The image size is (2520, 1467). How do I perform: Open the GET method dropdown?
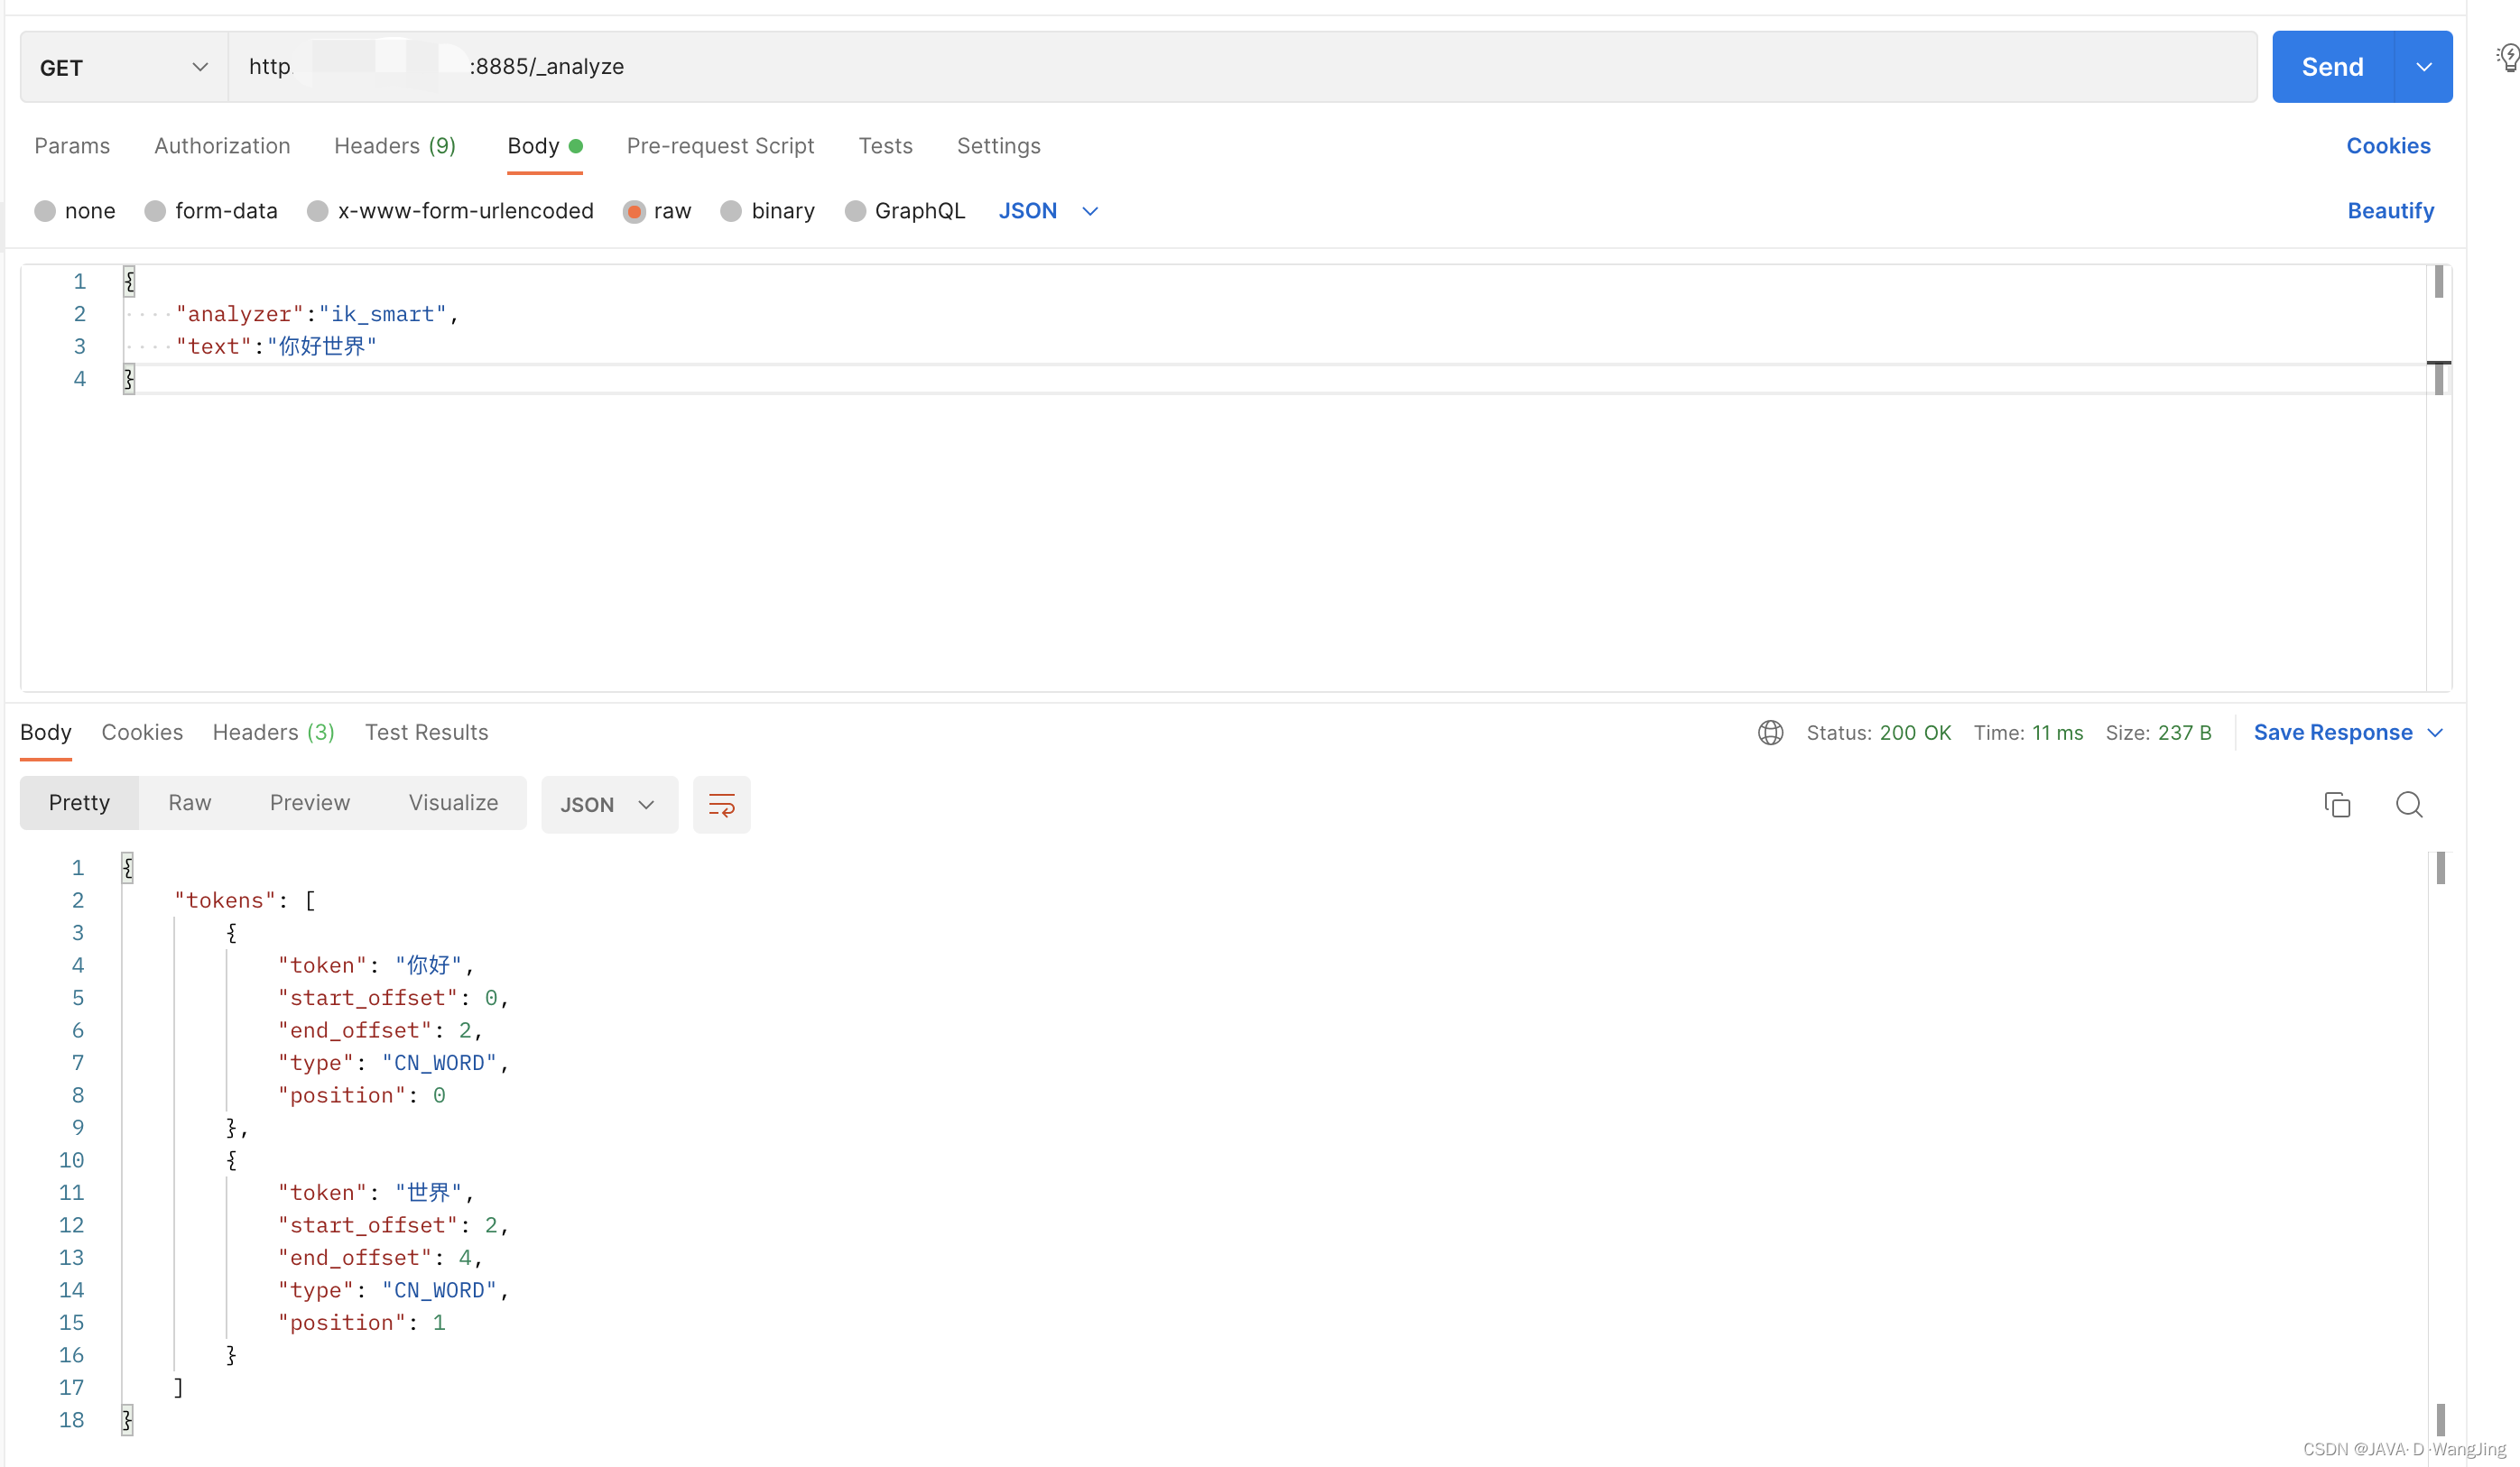click(122, 67)
